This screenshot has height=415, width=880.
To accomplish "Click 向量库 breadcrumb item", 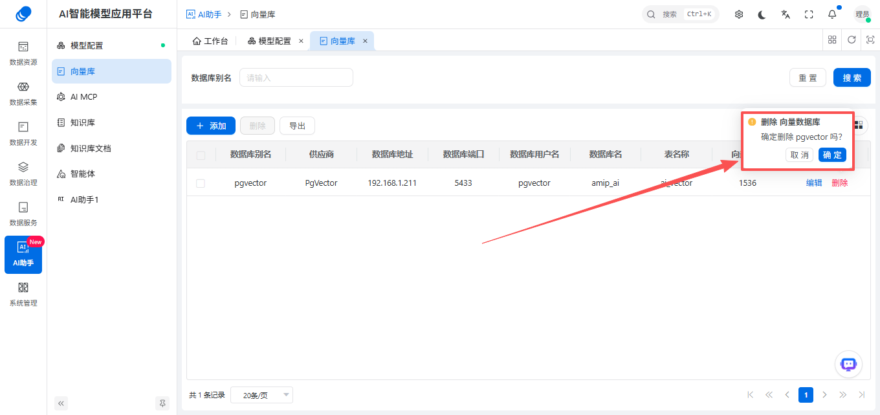I will pyautogui.click(x=258, y=14).
